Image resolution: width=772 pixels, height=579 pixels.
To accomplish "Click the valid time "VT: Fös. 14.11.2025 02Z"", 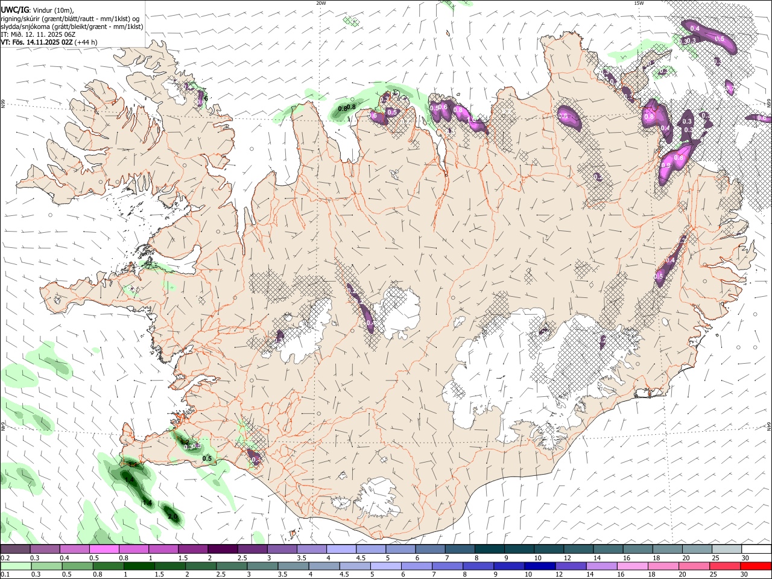I will (x=37, y=42).
